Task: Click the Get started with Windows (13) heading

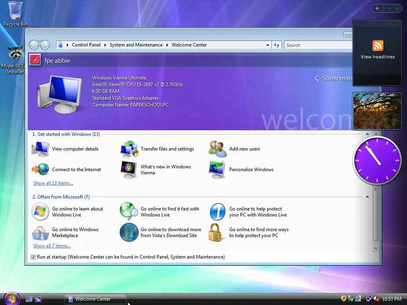Action: (66, 134)
